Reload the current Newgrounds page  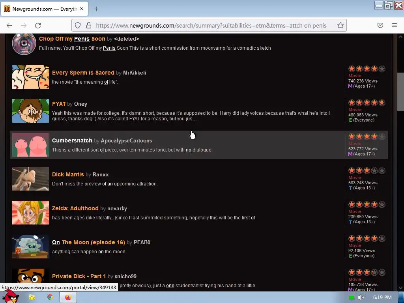tap(38, 25)
